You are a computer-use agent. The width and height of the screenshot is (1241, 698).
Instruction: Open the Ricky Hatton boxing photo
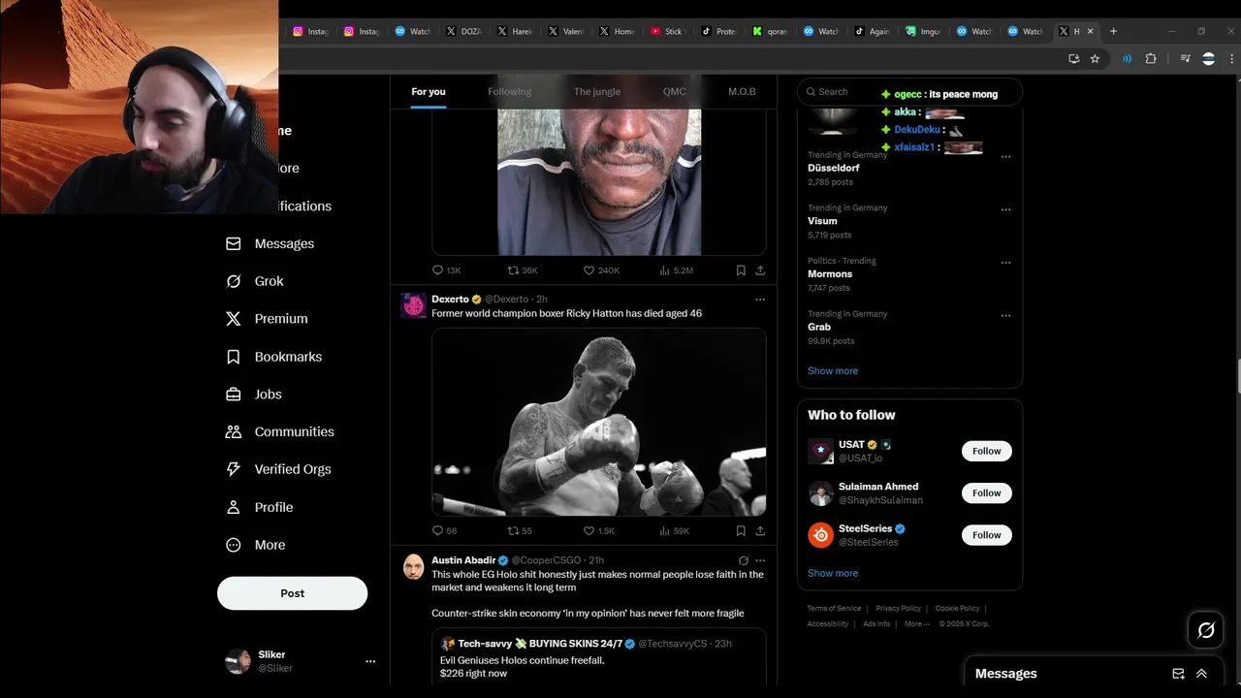pos(599,422)
